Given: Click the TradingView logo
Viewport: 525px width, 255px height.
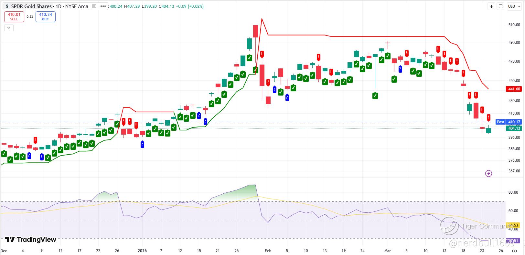Looking at the screenshot, I should [x=31, y=240].
